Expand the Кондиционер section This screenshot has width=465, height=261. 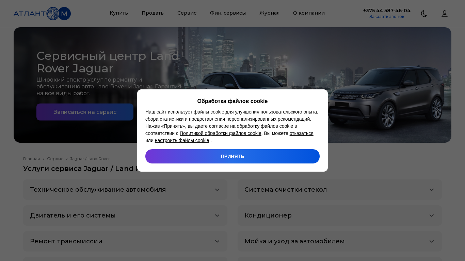pos(340,215)
